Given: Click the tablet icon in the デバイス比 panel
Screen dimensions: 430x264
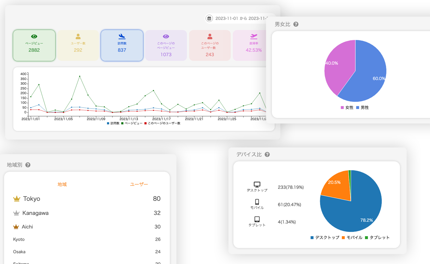Looking at the screenshot, I should (257, 219).
